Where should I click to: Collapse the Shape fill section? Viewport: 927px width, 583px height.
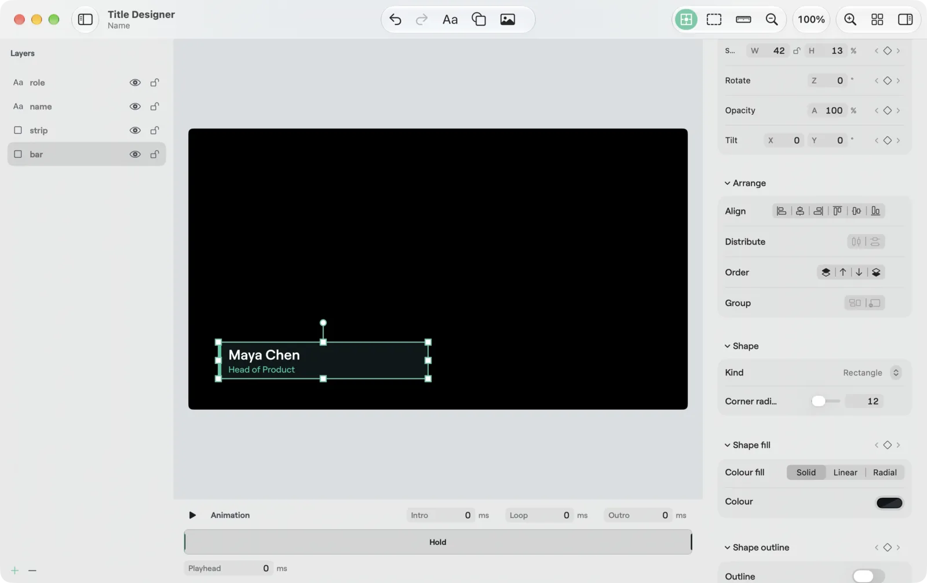click(727, 445)
